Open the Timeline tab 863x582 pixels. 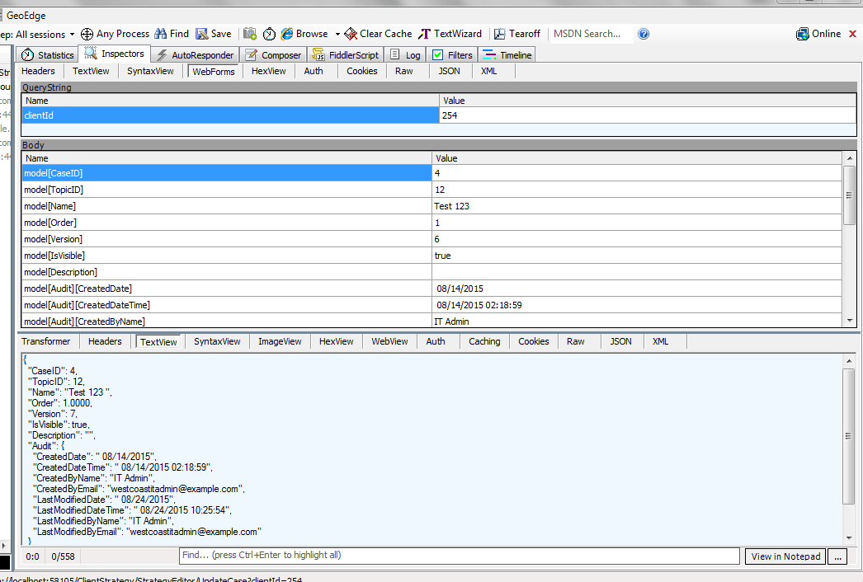[x=507, y=55]
